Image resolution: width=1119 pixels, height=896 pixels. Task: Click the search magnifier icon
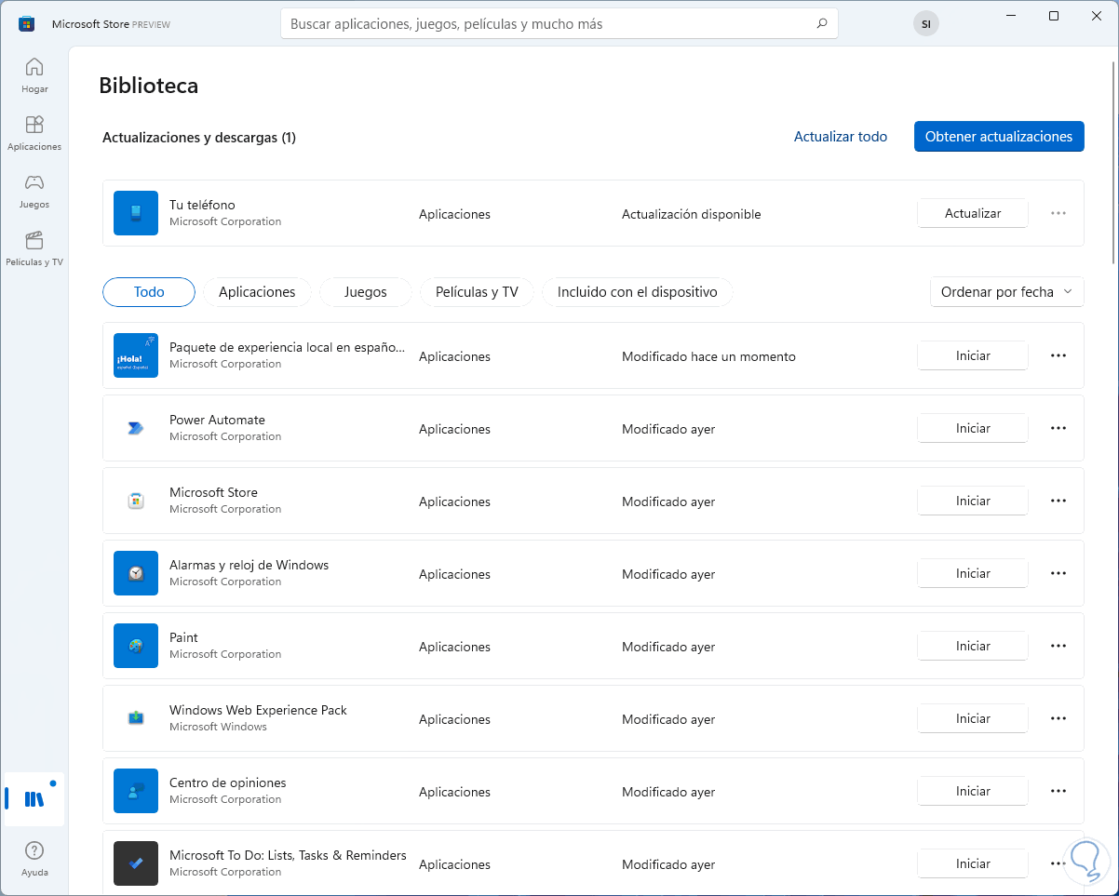[x=821, y=24]
